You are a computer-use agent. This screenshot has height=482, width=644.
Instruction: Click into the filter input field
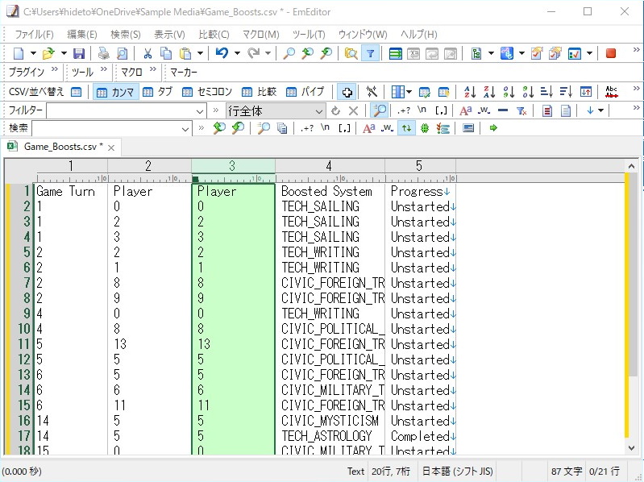click(x=121, y=111)
